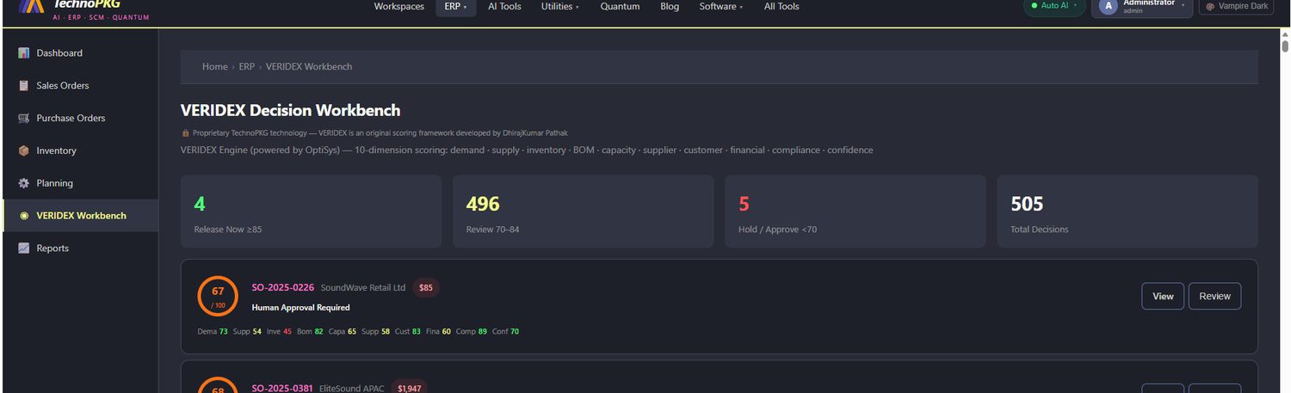Open the Auto AI mode dropdown
The image size is (1291, 393).
coord(1054,6)
